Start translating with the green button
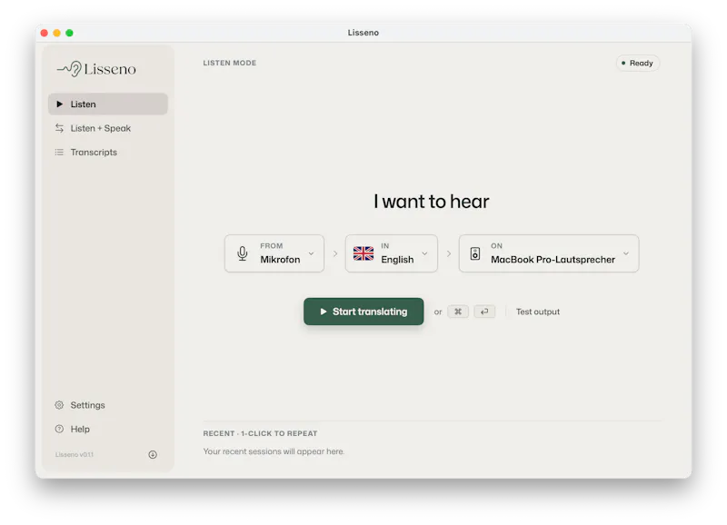The width and height of the screenshot is (727, 525). [363, 312]
